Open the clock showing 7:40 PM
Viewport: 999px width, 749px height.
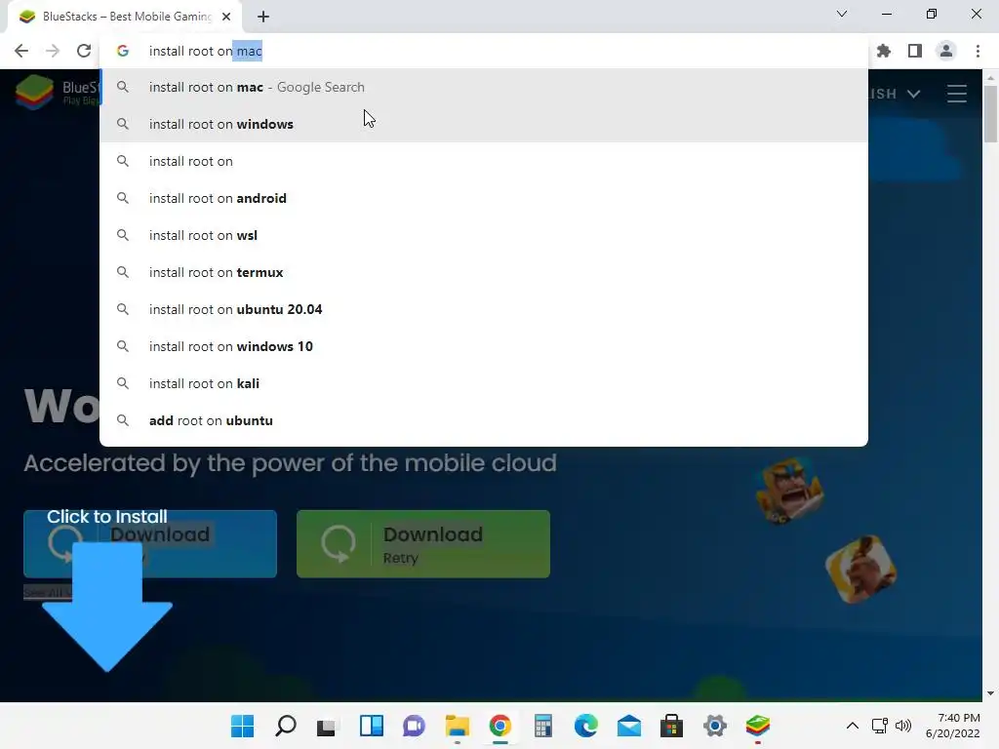click(x=953, y=726)
